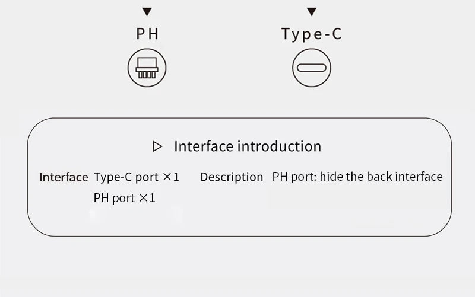Click the word Interface in the heading
475x297 pixels.
pos(204,146)
